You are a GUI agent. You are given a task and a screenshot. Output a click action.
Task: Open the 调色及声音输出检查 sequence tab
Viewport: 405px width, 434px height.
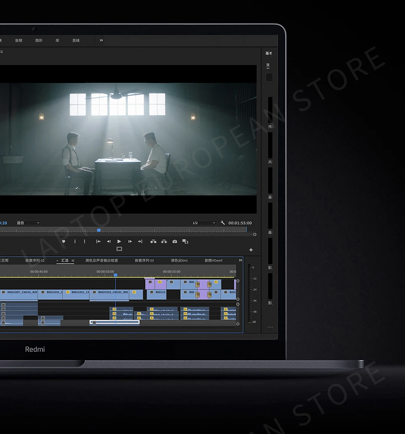(x=102, y=260)
